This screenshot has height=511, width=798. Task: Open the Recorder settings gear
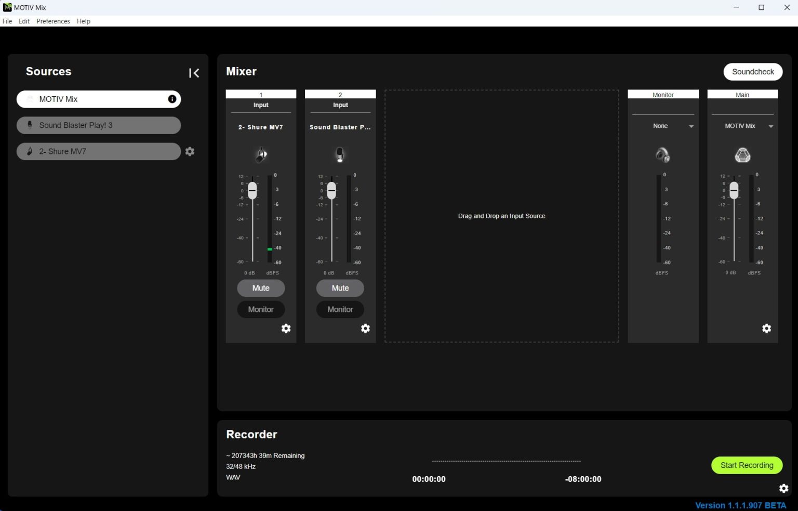(783, 488)
